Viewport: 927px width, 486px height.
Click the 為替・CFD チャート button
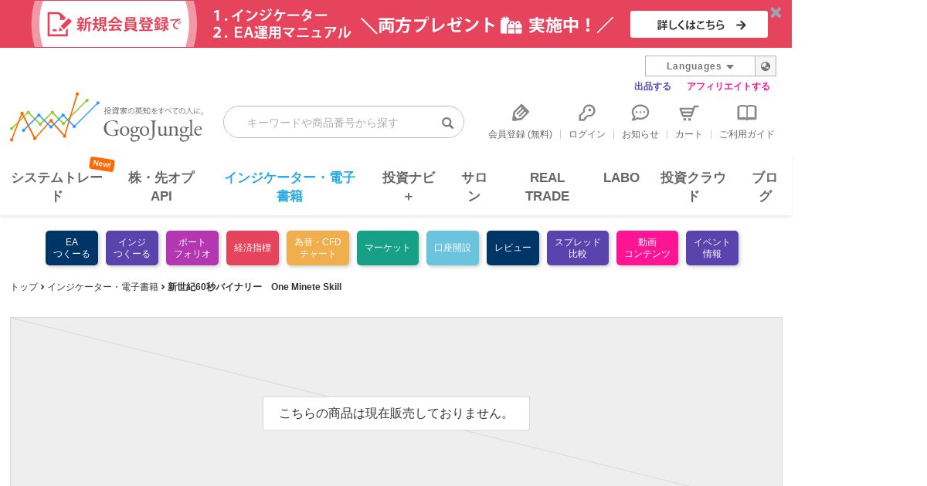point(317,248)
